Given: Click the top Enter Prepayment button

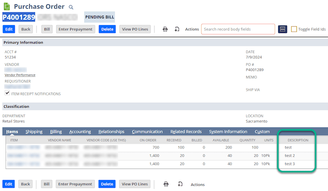Looking at the screenshot, I should 75,29.
